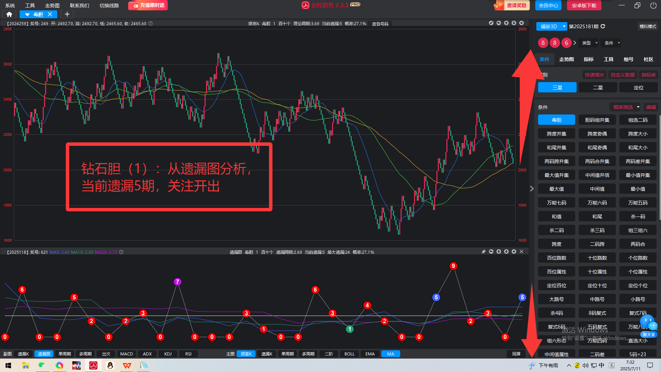
Task: Open the 概率筛选 dropdown
Action: point(625,107)
